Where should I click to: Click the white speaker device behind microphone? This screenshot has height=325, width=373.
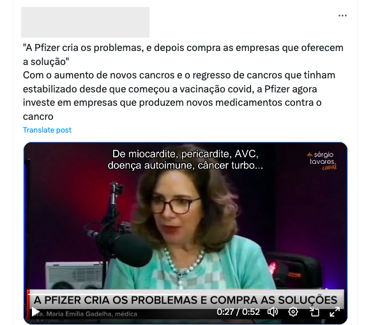point(74,275)
